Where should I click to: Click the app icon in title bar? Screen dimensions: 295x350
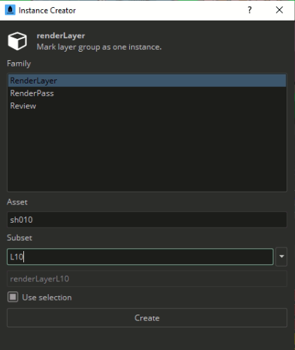coord(10,10)
